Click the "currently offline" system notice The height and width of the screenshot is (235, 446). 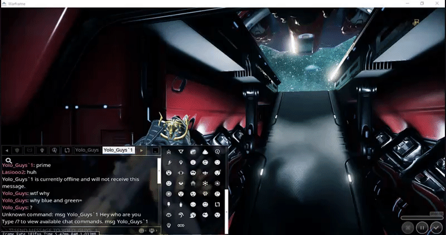(x=71, y=183)
